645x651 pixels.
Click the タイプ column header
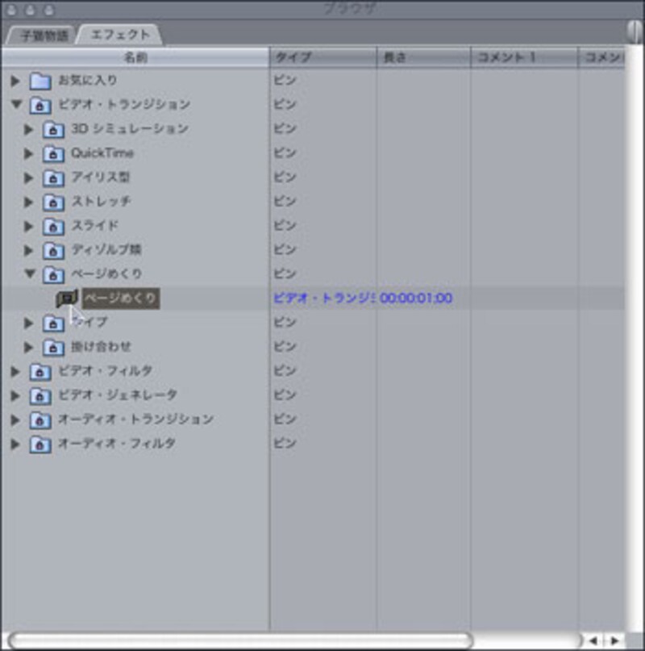(x=322, y=58)
